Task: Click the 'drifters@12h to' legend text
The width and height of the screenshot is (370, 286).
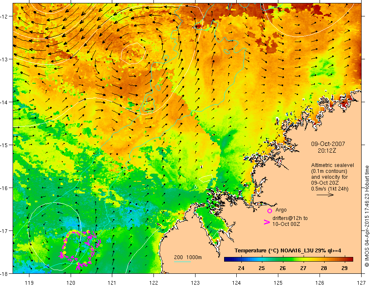Action: [x=290, y=218]
